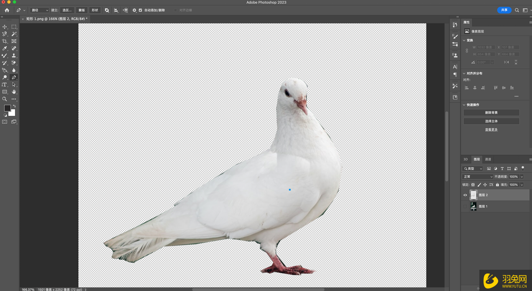Image resolution: width=532 pixels, height=291 pixels.
Task: Pick the Eyedropper tool
Action: (5, 48)
